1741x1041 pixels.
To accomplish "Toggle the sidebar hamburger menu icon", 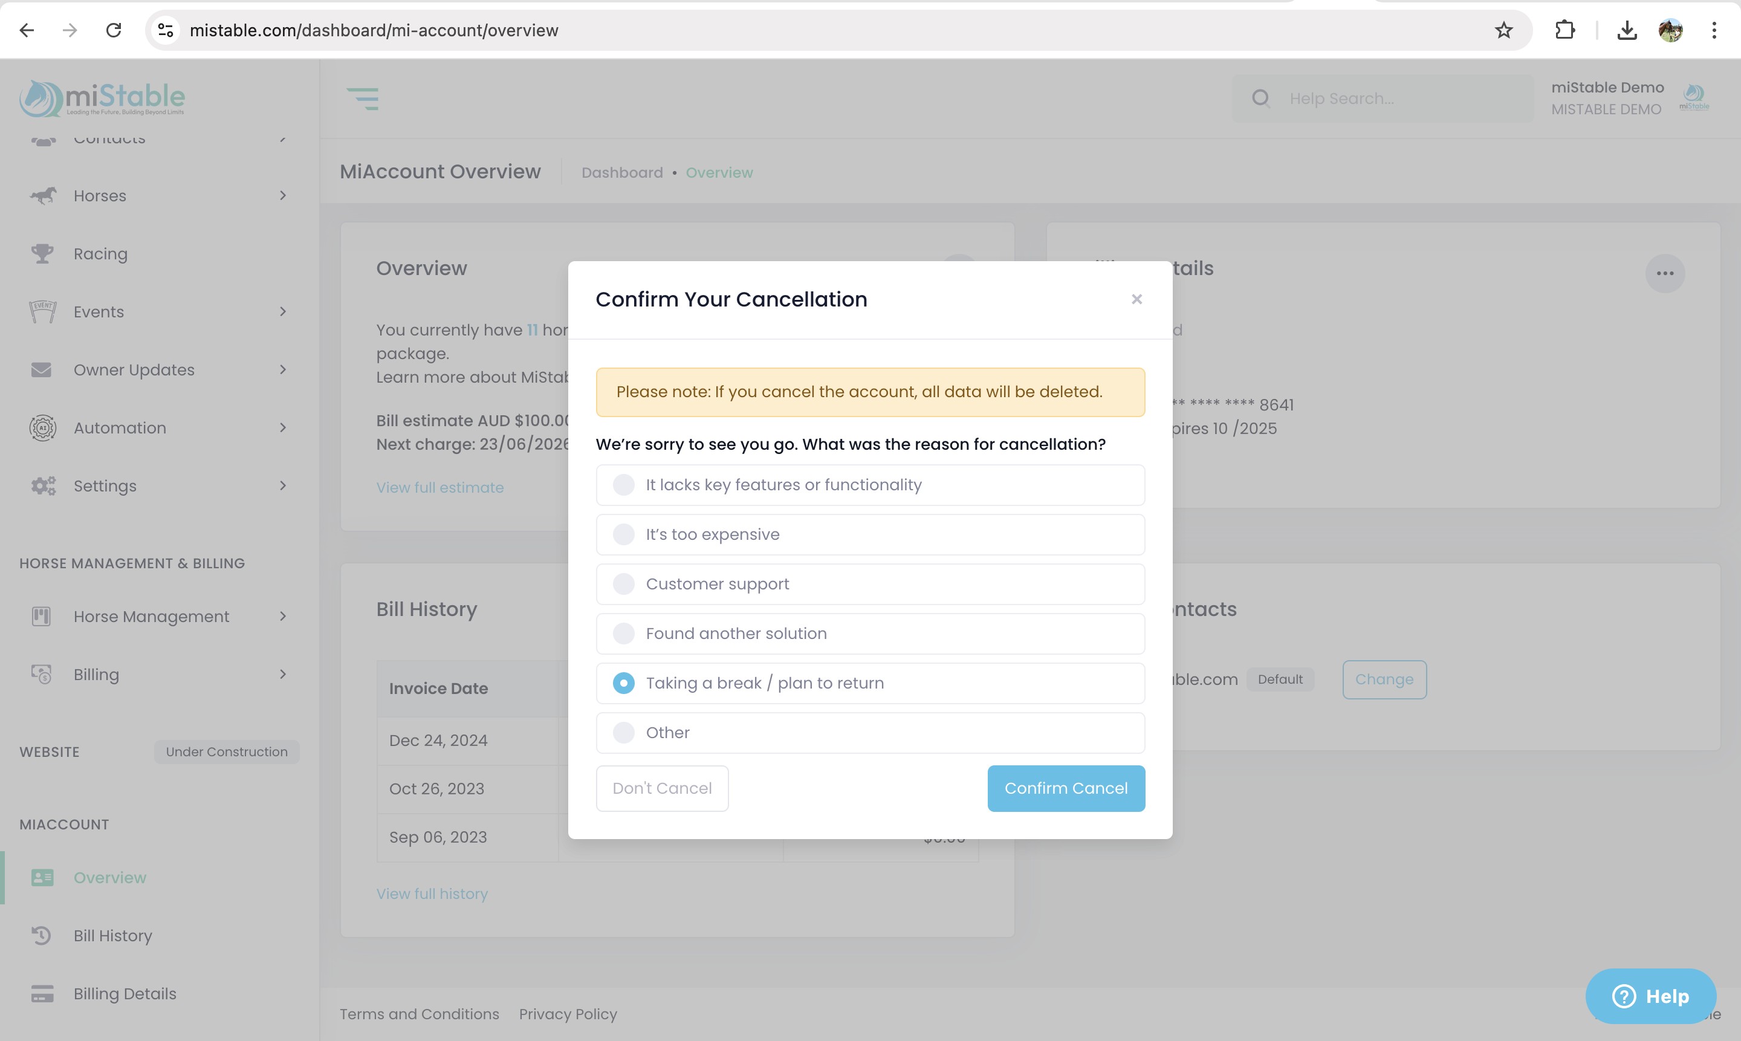I will (363, 98).
